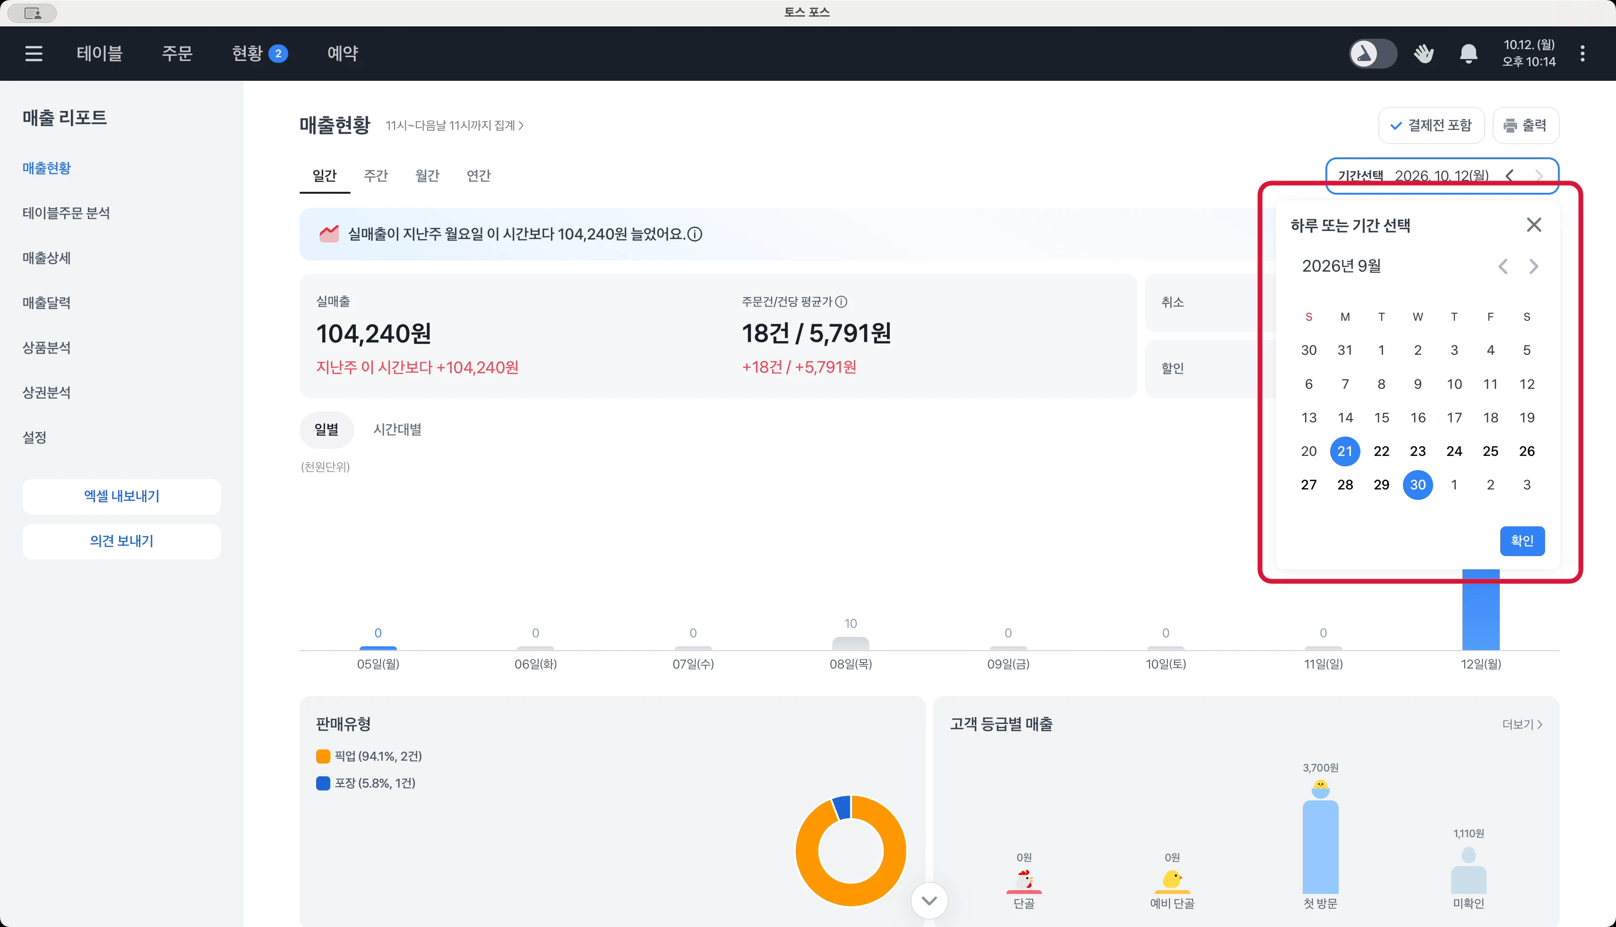Image resolution: width=1616 pixels, height=927 pixels.
Task: Go to previous month in calendar
Action: (1503, 266)
